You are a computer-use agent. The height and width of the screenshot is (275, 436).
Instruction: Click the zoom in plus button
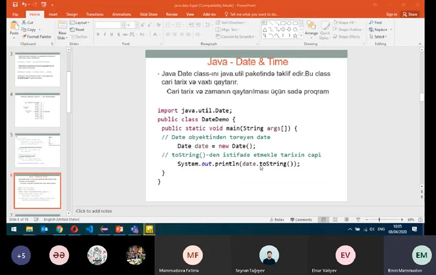[x=402, y=220]
